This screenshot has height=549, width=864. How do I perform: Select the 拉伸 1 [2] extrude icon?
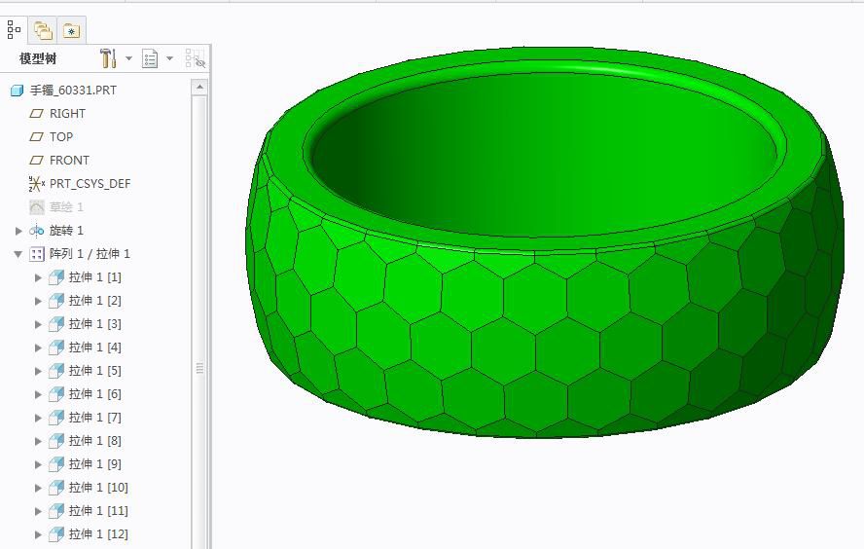pos(56,301)
